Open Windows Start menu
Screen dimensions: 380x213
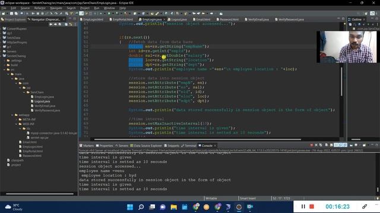(130, 207)
